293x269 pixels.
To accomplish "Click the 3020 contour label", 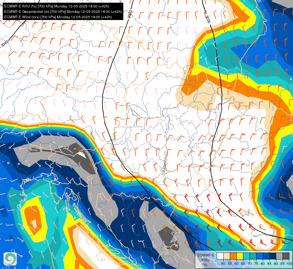I will click(130, 14).
